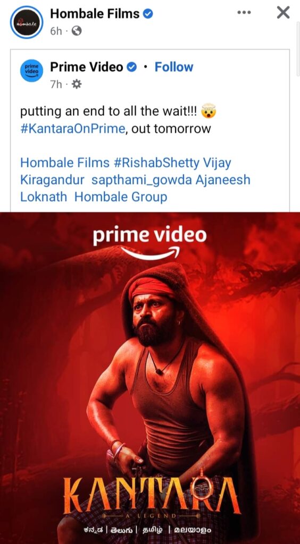Open Ajaneesh Loknath tagged profile
This screenshot has height=544, width=300.
[x=135, y=189]
